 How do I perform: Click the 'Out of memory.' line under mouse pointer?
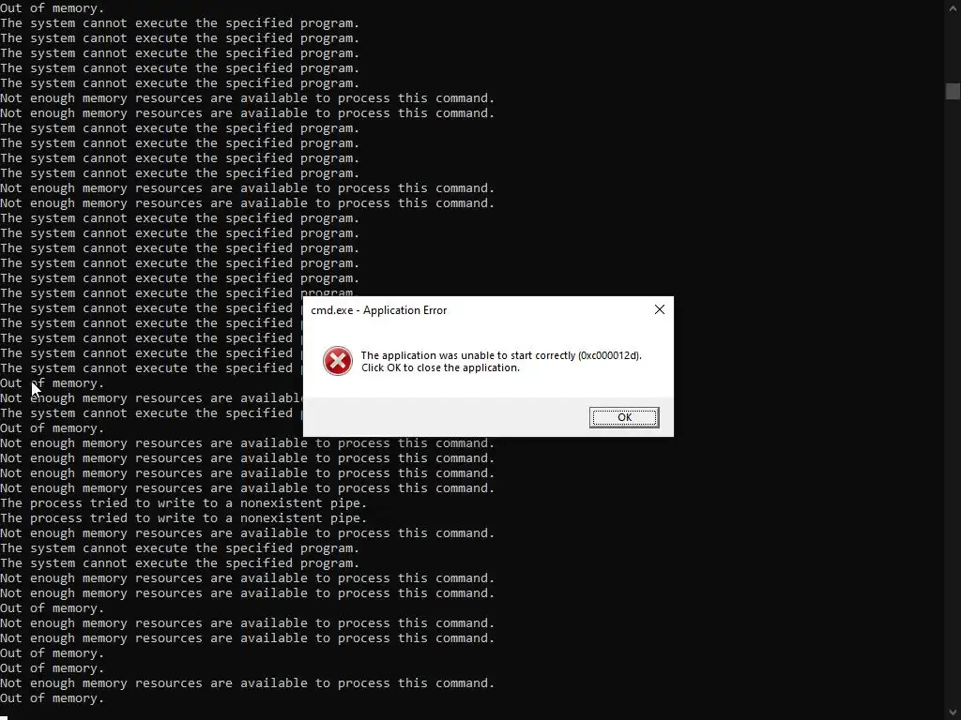(x=53, y=383)
